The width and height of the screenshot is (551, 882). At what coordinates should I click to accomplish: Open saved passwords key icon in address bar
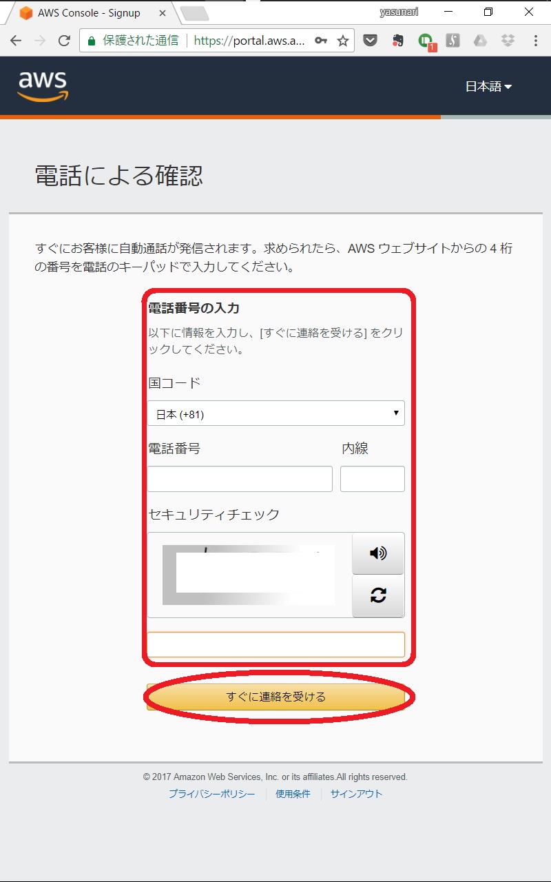pos(321,41)
